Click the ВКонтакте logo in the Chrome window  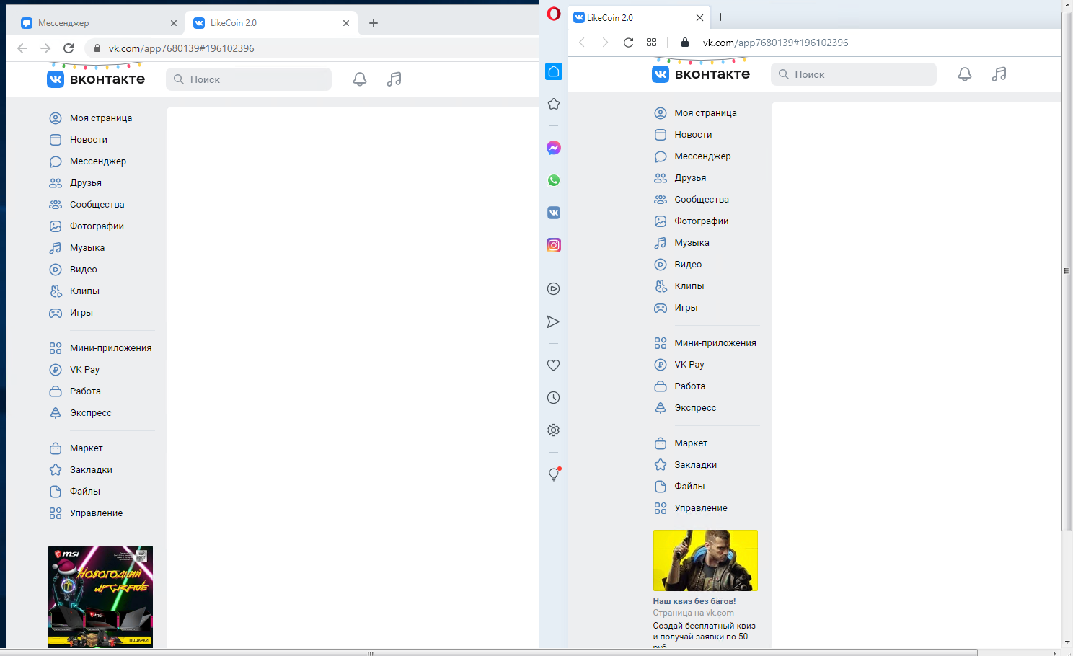(x=96, y=79)
